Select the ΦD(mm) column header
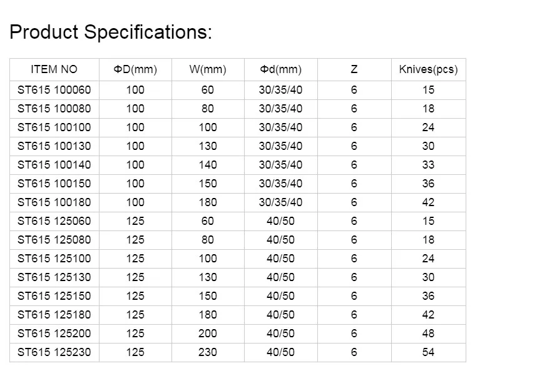The height and width of the screenshot is (371, 552). (x=136, y=69)
